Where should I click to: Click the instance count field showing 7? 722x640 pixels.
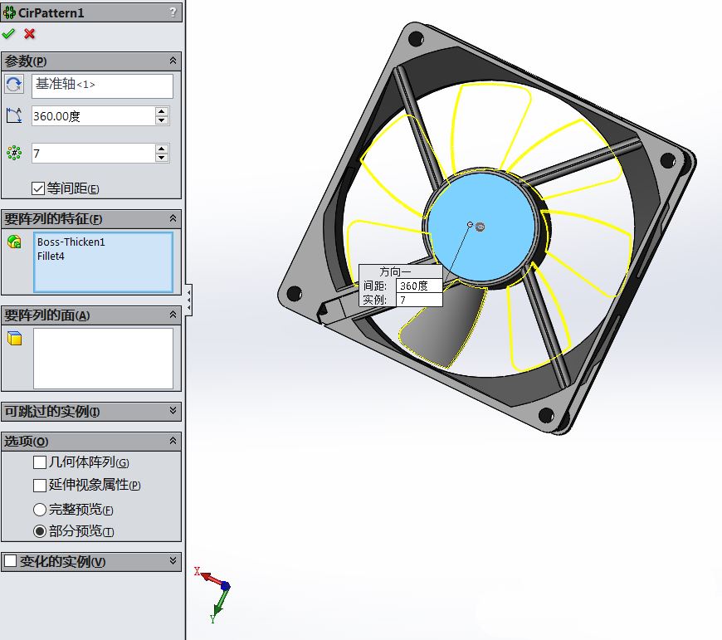point(94,154)
